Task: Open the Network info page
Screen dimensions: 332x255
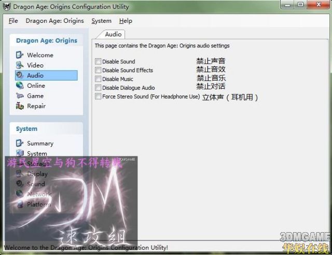Action: coord(39,194)
